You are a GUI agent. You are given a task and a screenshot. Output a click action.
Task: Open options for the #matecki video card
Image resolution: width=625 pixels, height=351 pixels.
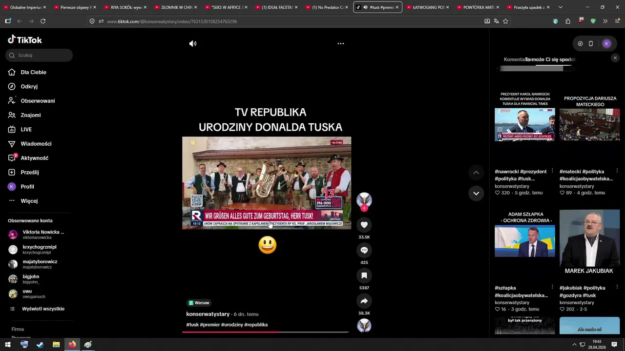(617, 171)
